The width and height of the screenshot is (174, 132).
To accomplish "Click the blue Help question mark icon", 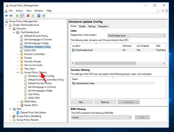I will click(x=39, y=16).
